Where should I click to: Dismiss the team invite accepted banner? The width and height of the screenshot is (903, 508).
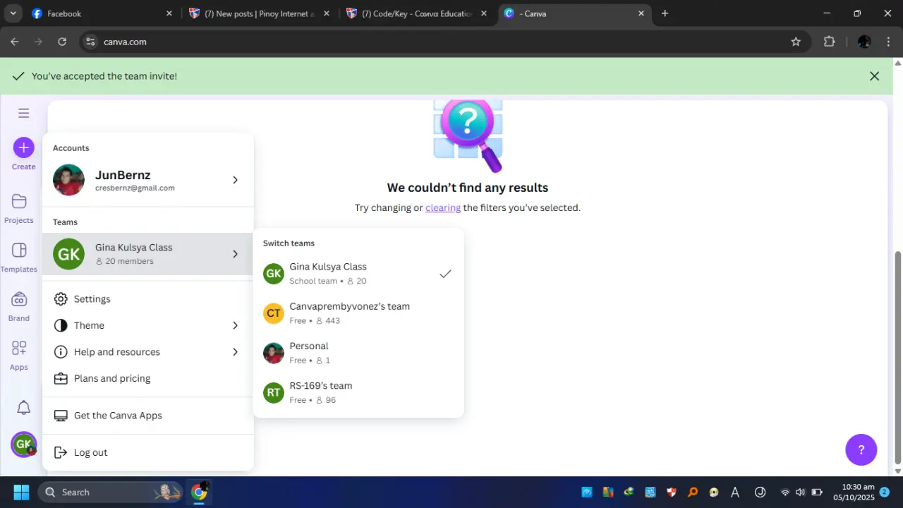click(874, 76)
